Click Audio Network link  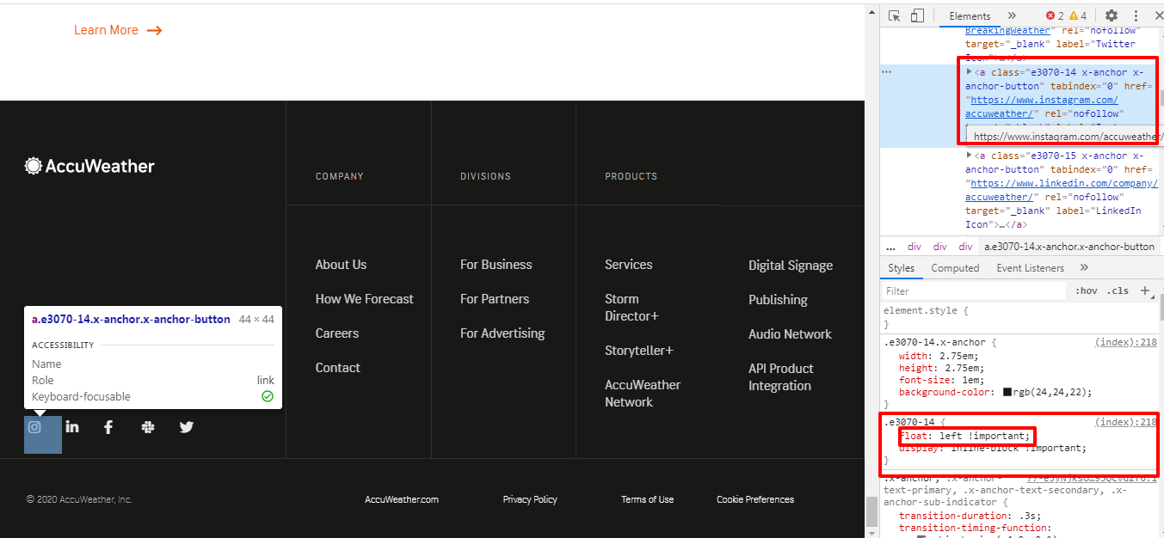(790, 334)
